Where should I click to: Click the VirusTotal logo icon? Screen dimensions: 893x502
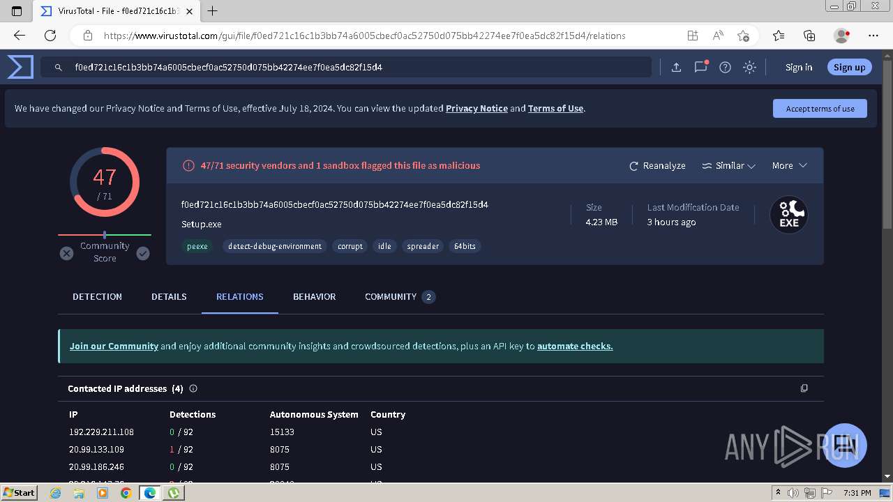click(x=20, y=67)
